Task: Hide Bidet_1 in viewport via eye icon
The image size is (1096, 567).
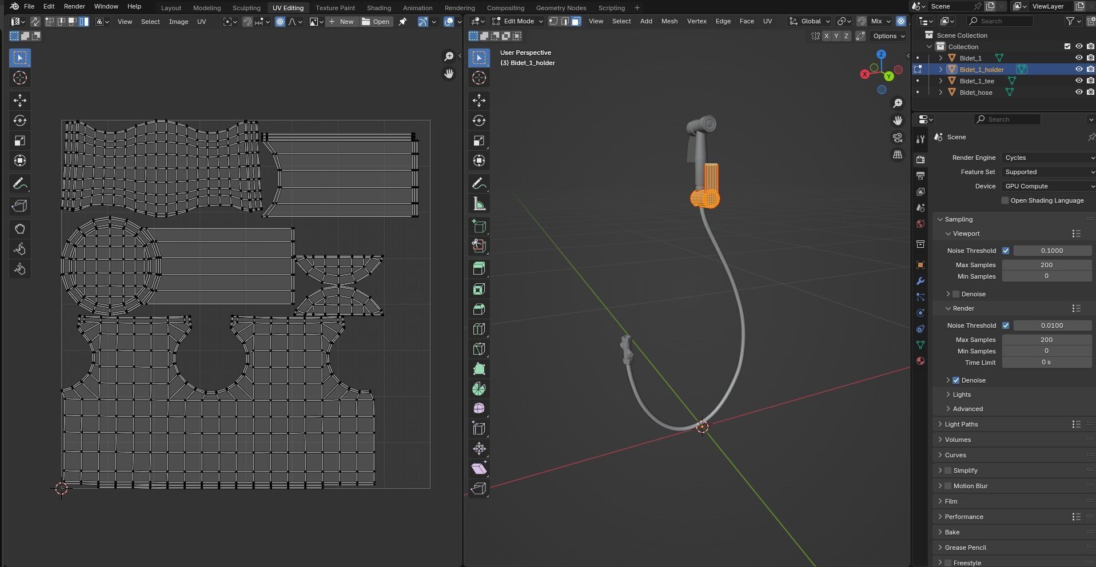Action: pyautogui.click(x=1079, y=58)
